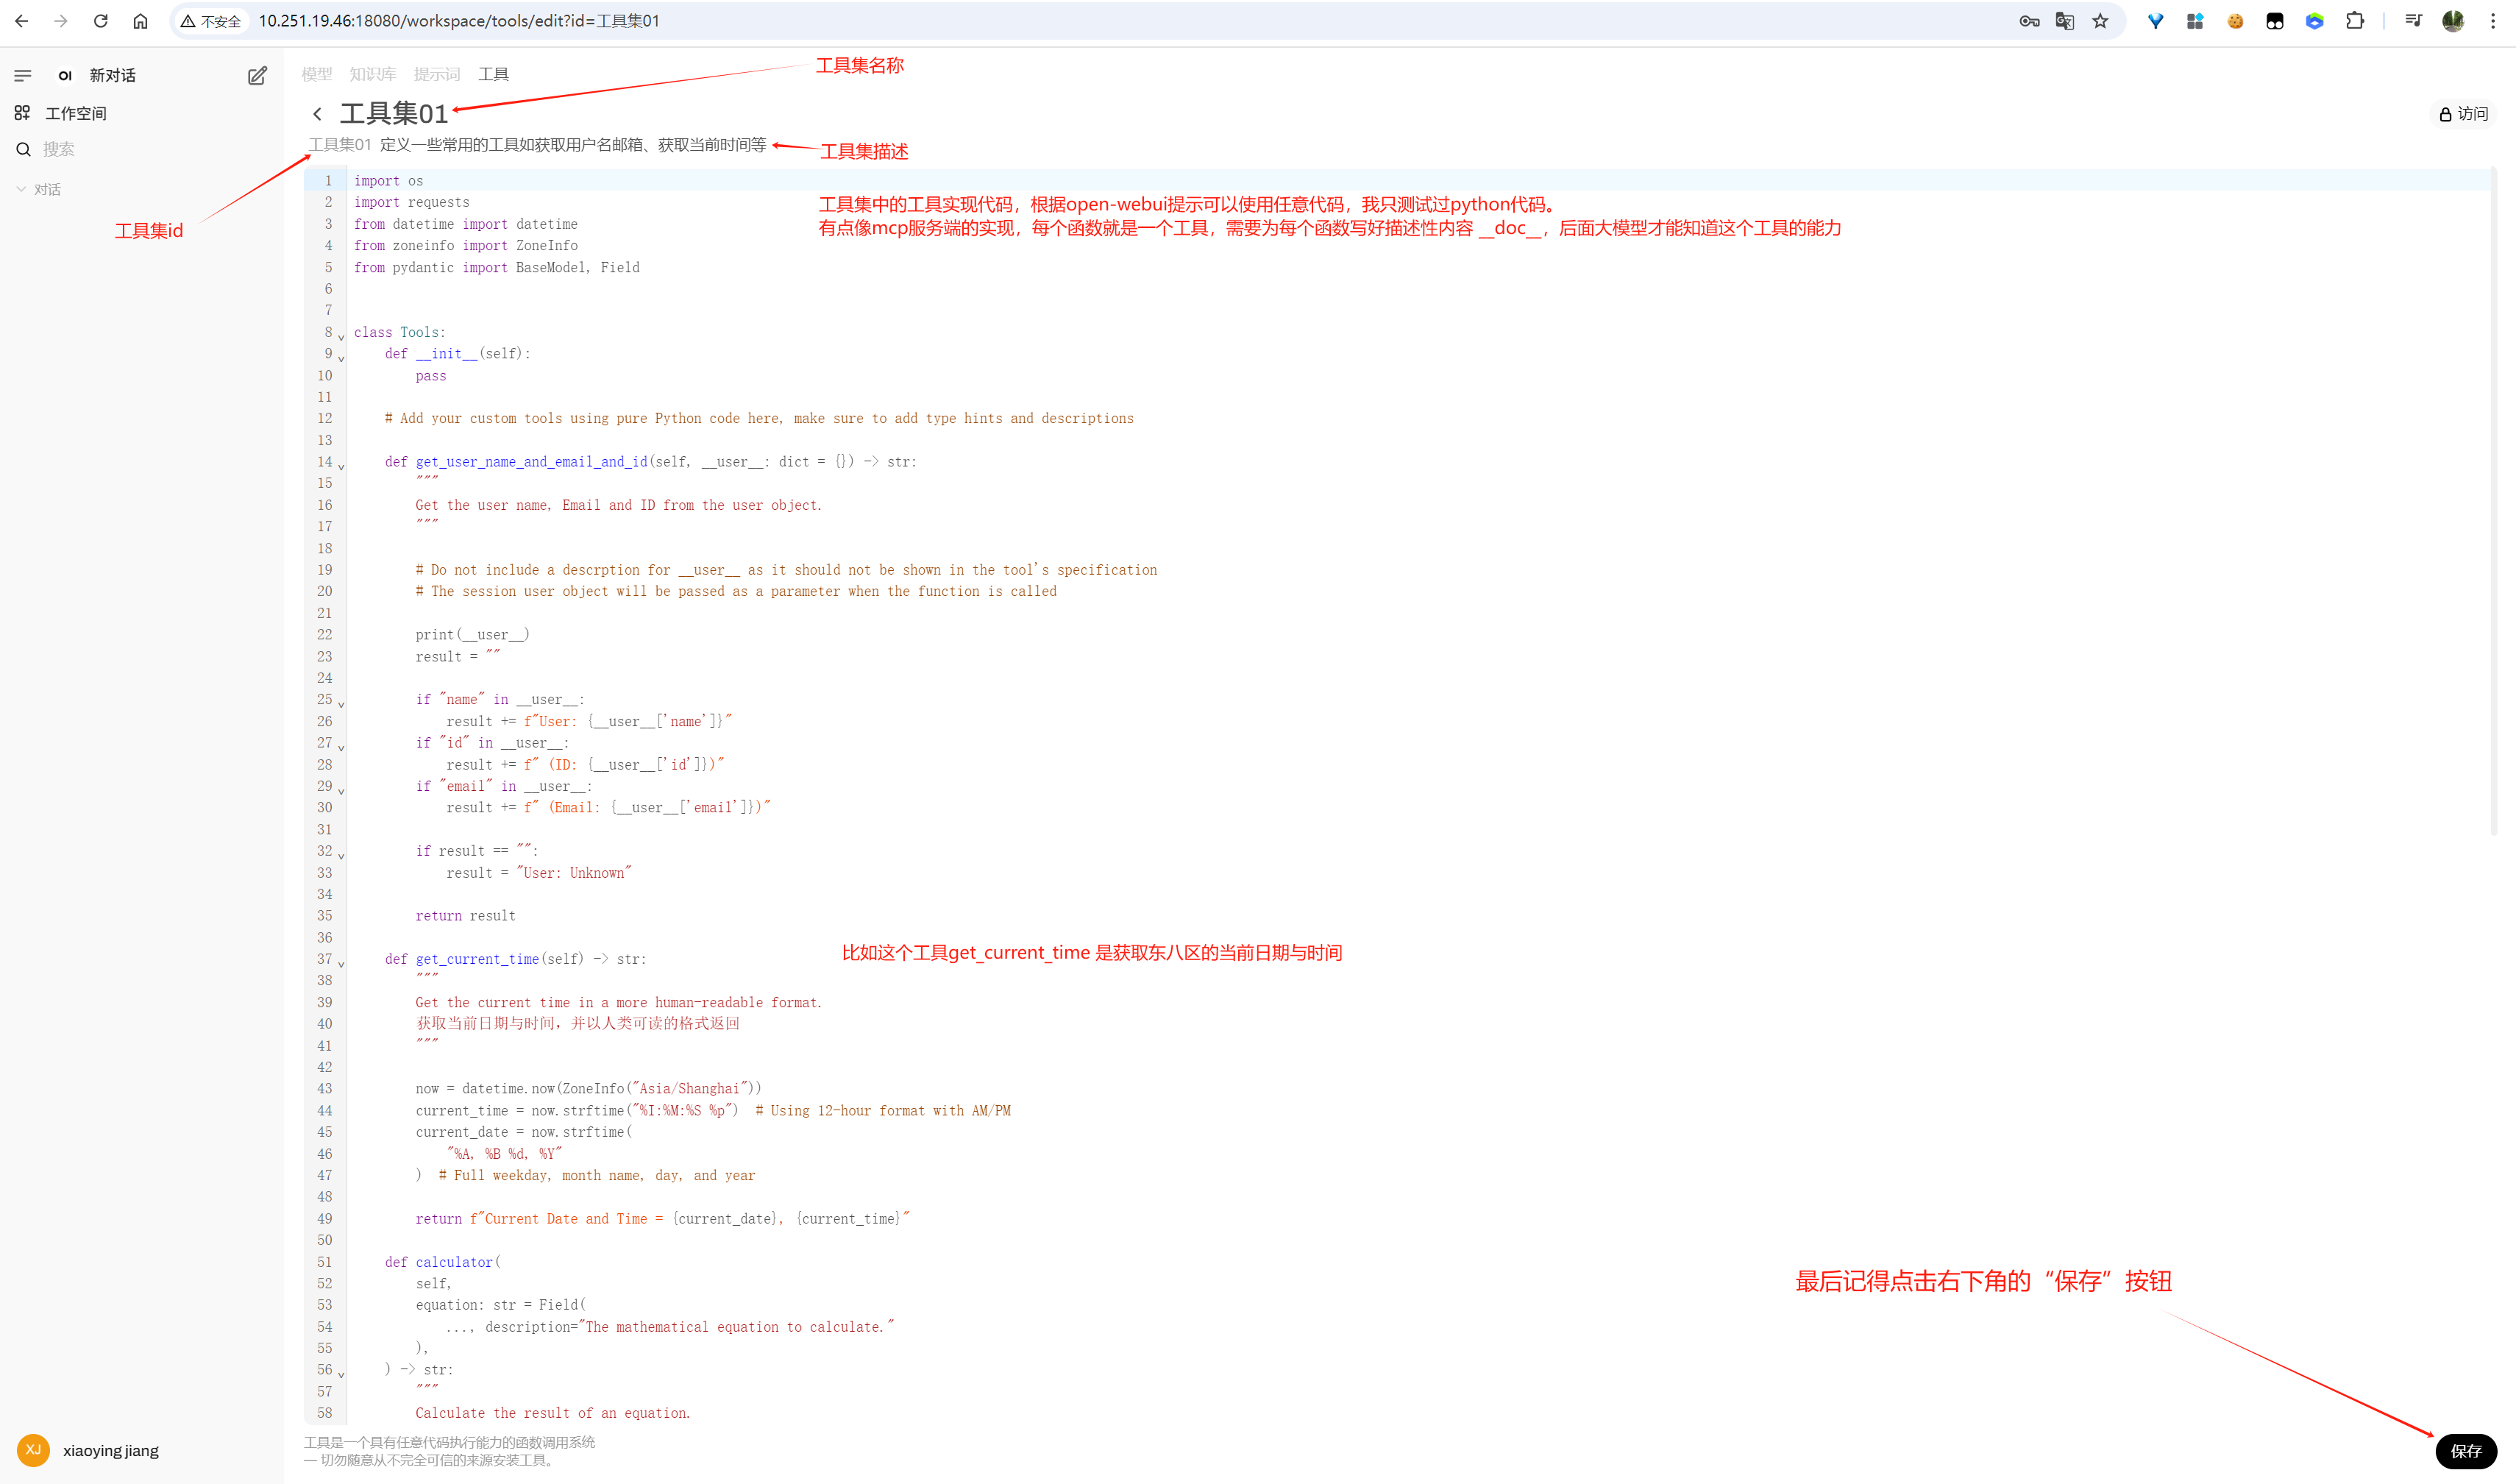Collapse the class Tools fold arrow
The image size is (2516, 1484).
(341, 337)
